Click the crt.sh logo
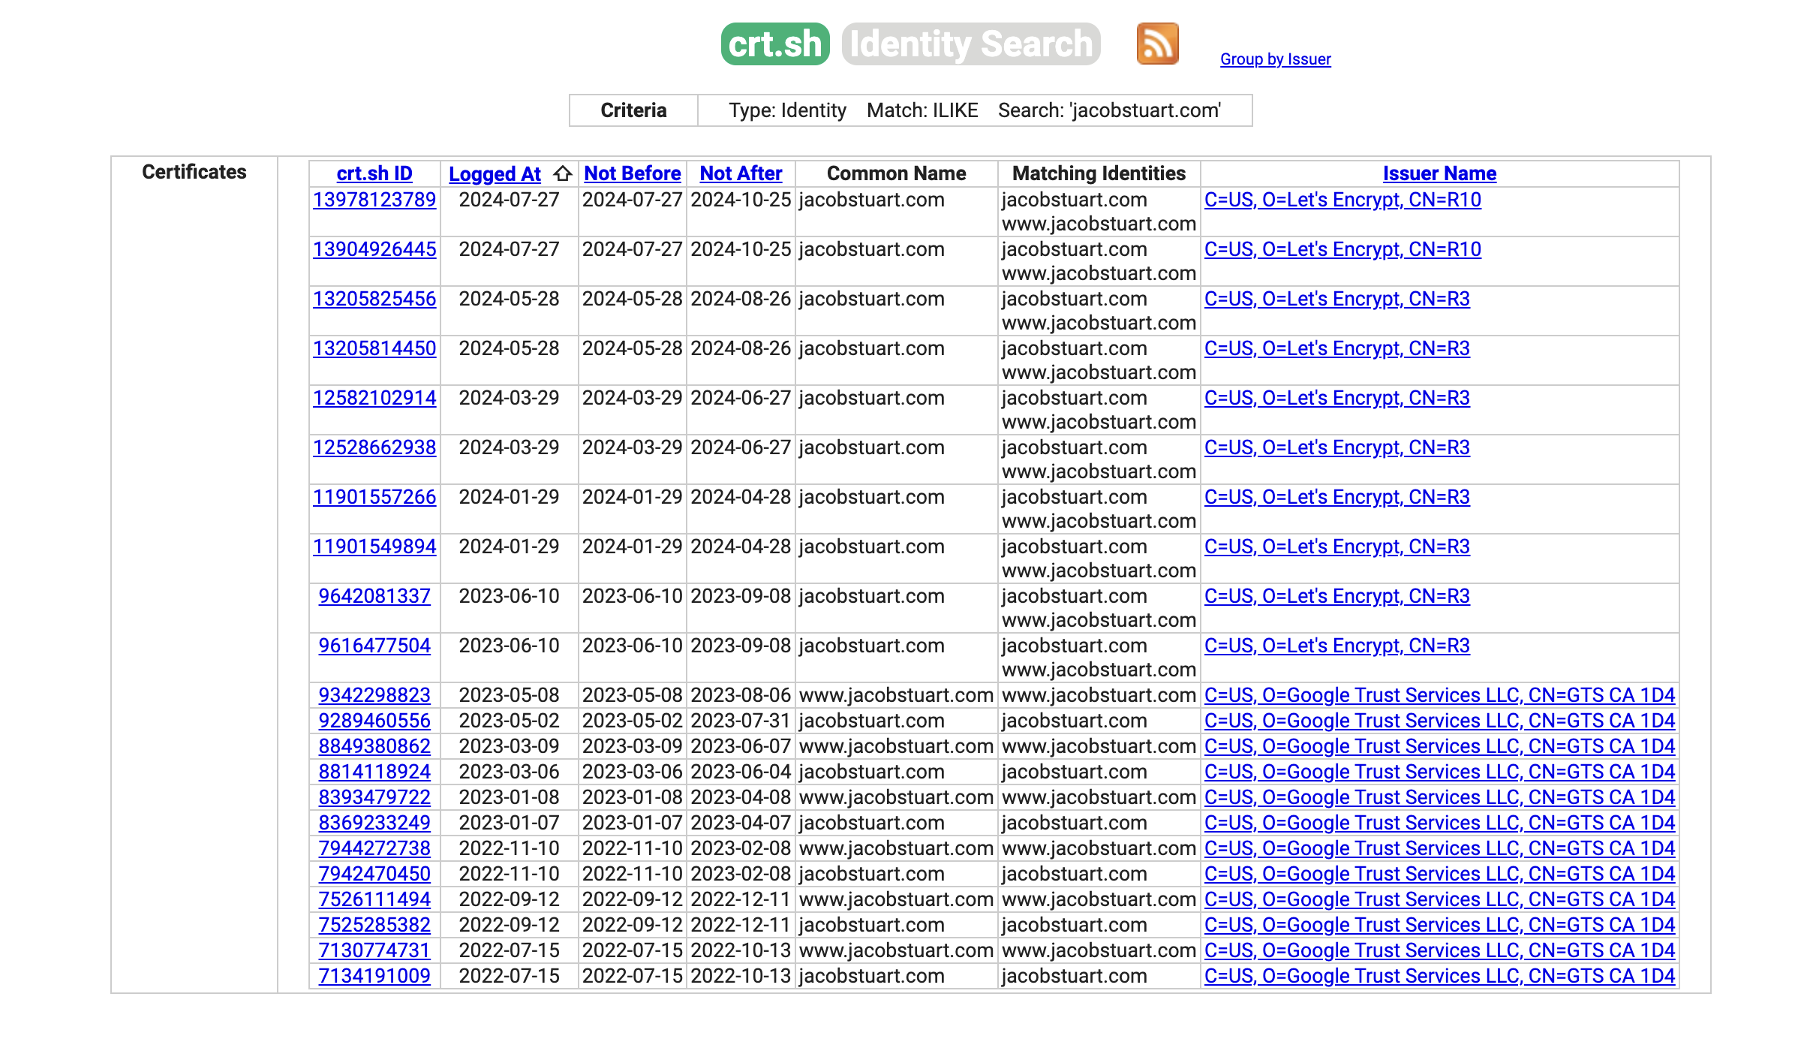 (x=775, y=44)
